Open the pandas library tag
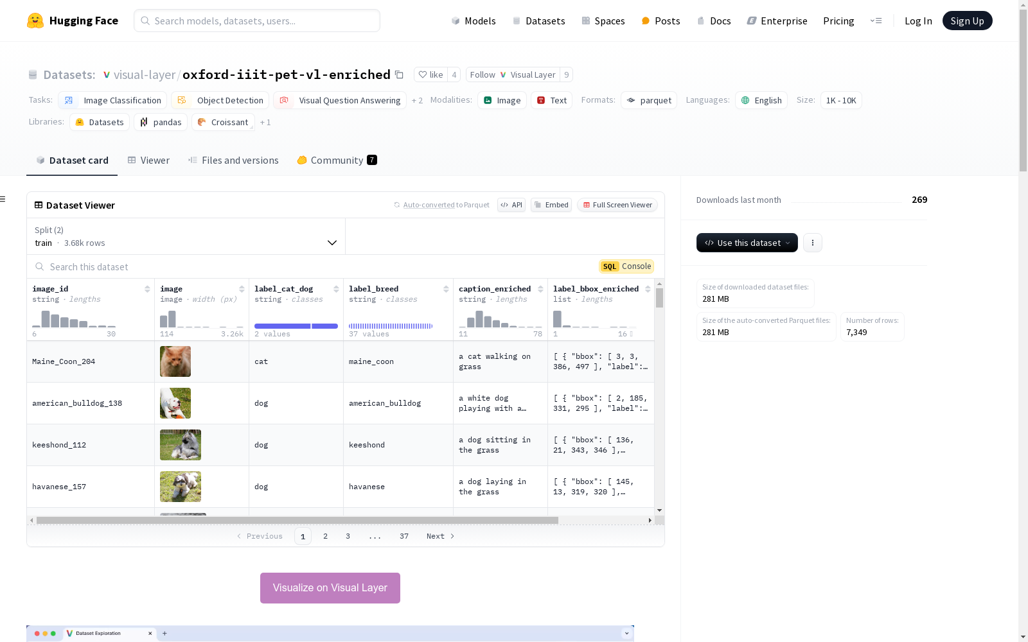This screenshot has width=1028, height=642. pyautogui.click(x=161, y=122)
